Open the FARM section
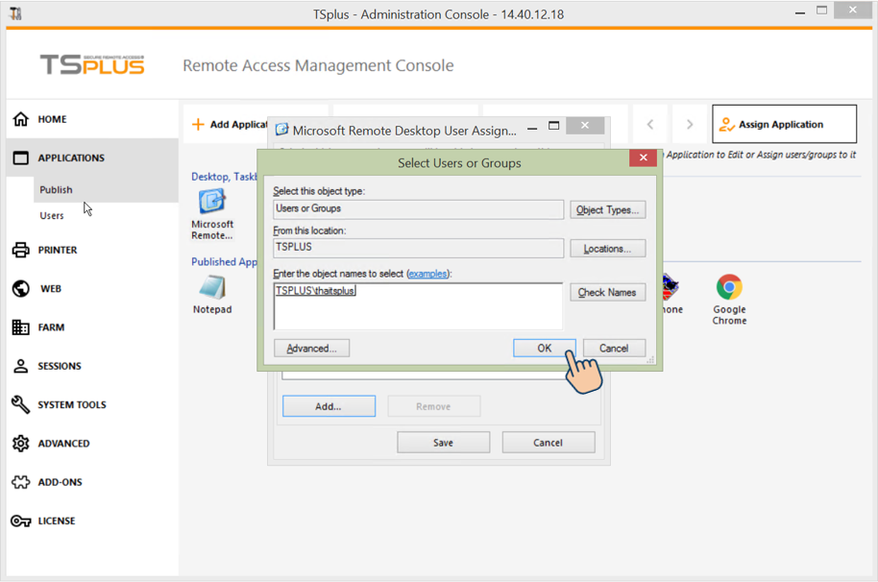878x582 pixels. [x=51, y=327]
